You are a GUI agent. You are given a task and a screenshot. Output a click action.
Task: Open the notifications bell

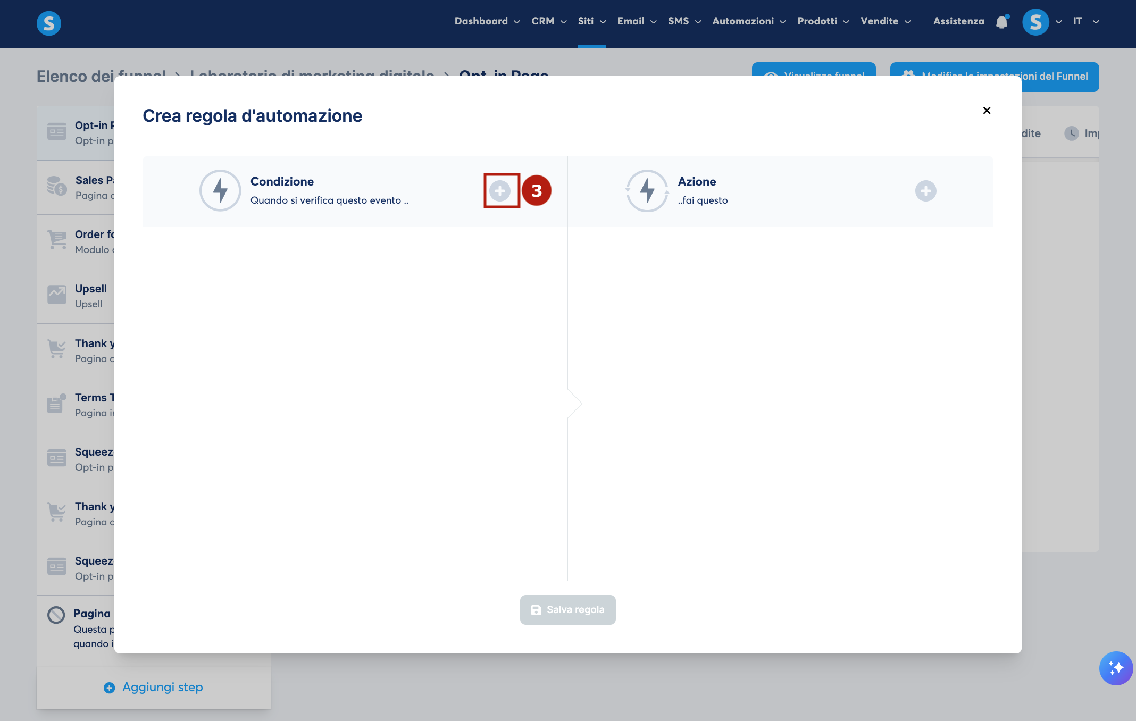pyautogui.click(x=1002, y=22)
